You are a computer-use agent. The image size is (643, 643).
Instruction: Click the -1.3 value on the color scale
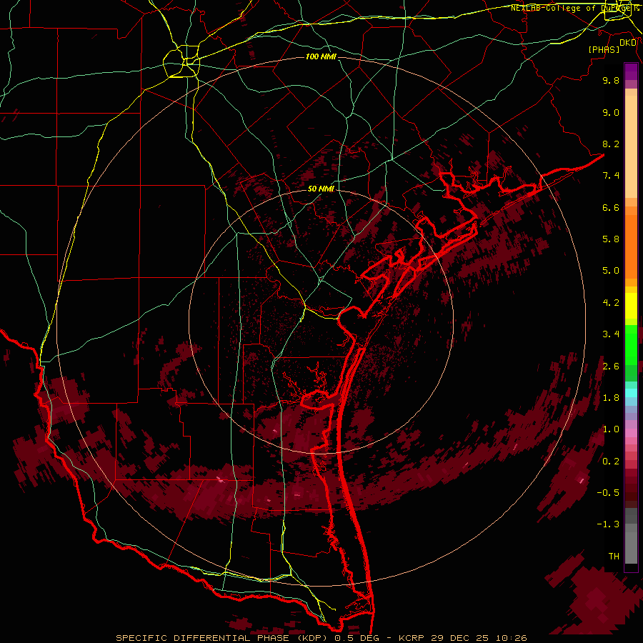[608, 524]
